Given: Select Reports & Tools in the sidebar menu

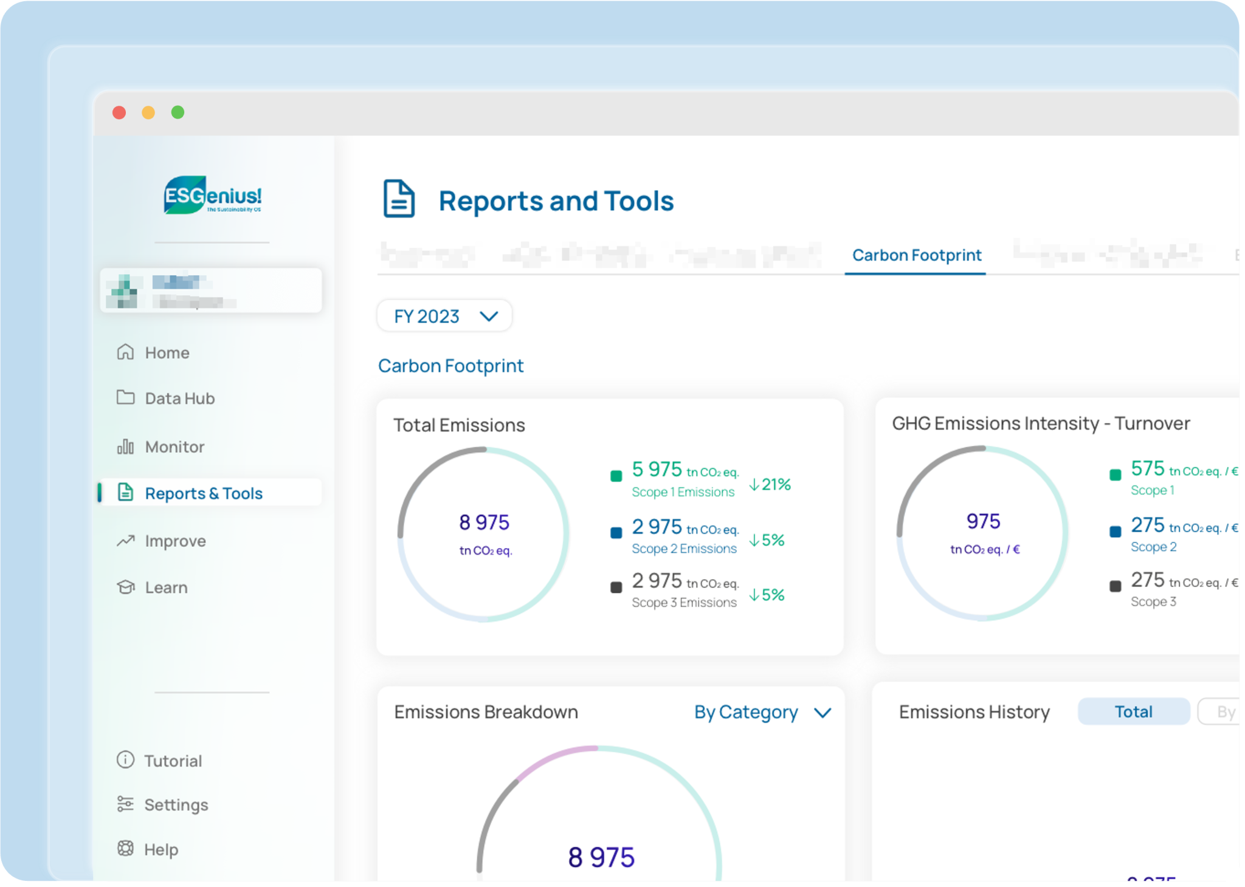Looking at the screenshot, I should pyautogui.click(x=203, y=493).
